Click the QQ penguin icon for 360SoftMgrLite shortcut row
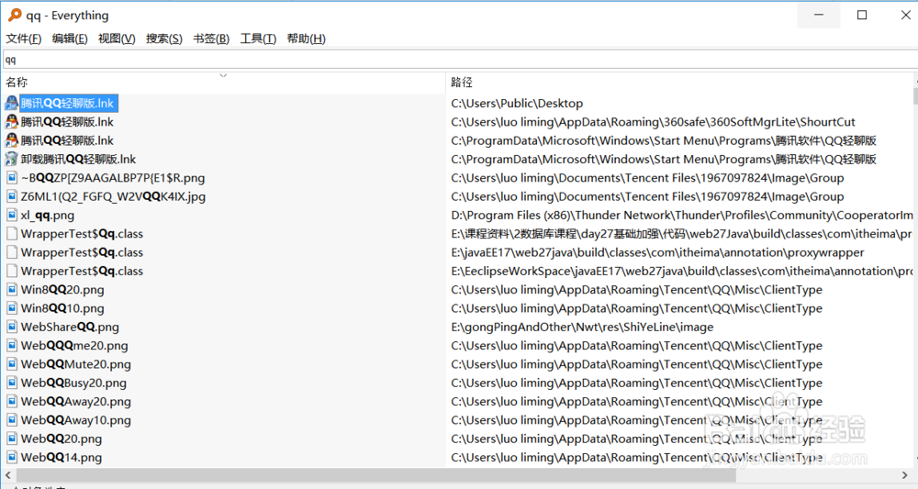The height and width of the screenshot is (489, 918). [12, 122]
